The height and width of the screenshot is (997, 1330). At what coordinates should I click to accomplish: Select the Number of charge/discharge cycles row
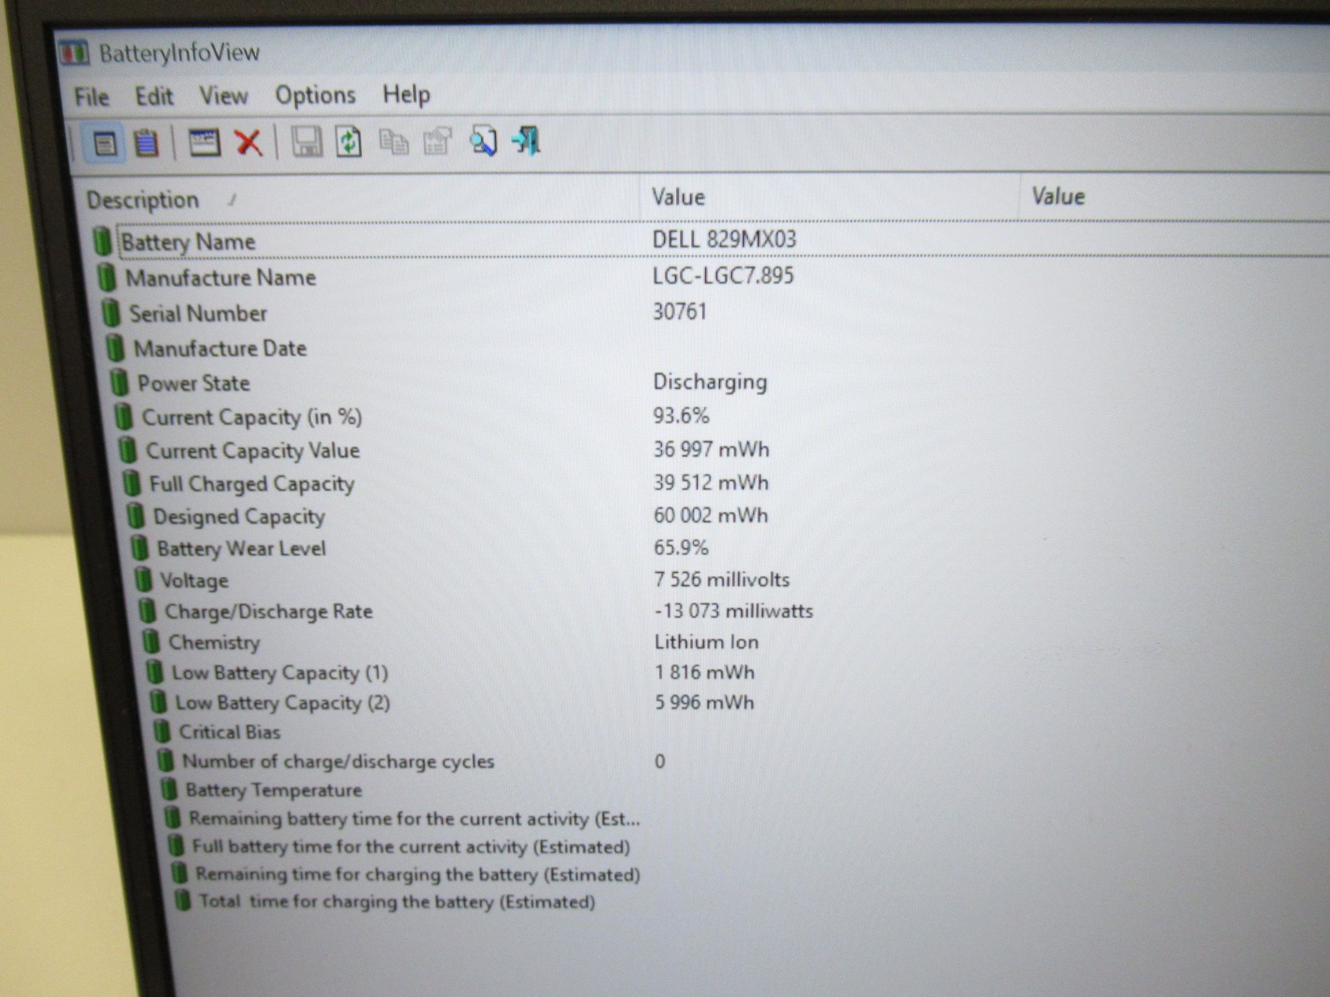tap(338, 761)
